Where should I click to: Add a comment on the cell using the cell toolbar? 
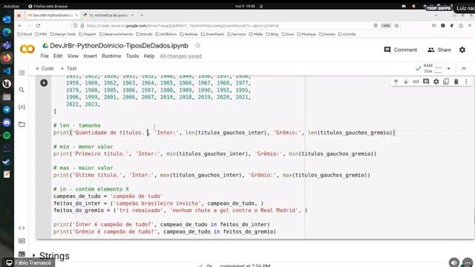(x=426, y=82)
